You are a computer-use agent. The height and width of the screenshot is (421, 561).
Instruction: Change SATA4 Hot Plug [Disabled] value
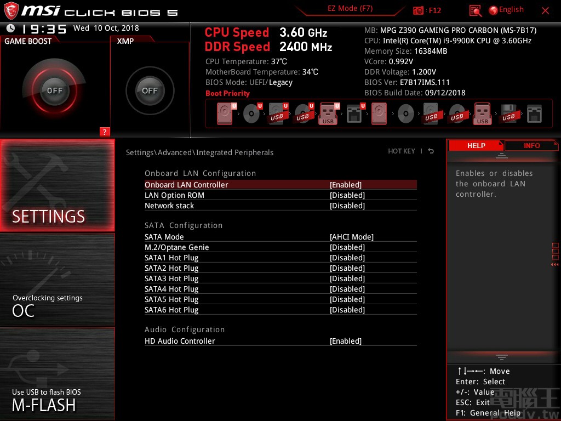[x=347, y=288]
